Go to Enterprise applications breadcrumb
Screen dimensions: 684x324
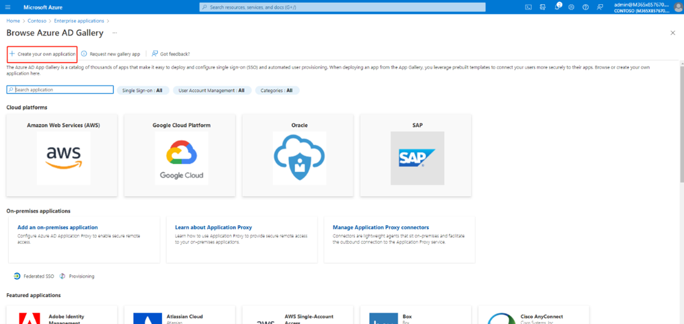(x=79, y=21)
